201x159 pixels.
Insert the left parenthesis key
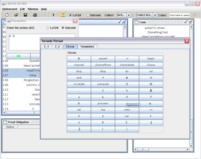pos(103,129)
